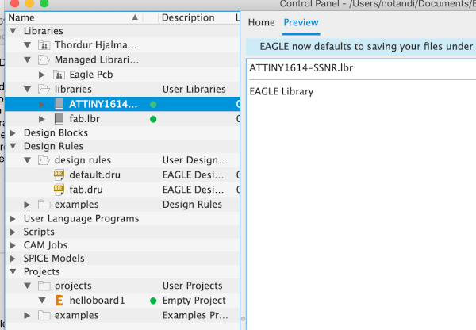Collapse the Managed Librari... folder
This screenshot has width=476, height=330.
pos(28,59)
